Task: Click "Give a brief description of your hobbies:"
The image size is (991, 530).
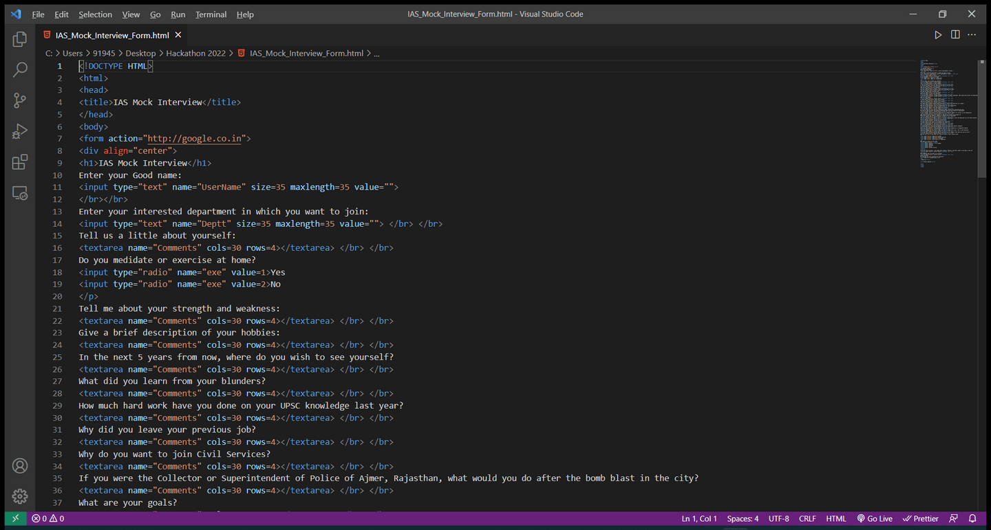Action: coord(180,333)
